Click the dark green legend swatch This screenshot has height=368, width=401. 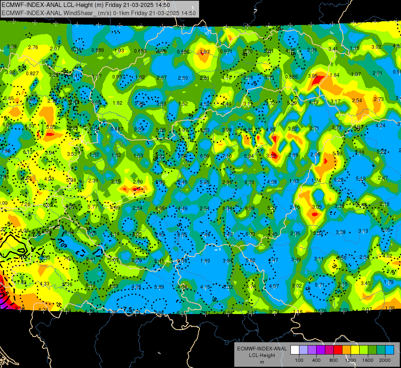(372, 350)
